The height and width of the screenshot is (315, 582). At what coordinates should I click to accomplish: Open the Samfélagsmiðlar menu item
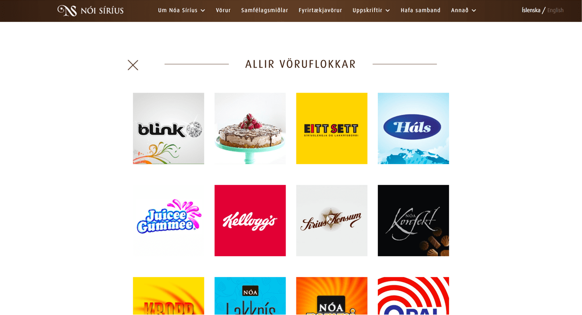pyautogui.click(x=264, y=10)
